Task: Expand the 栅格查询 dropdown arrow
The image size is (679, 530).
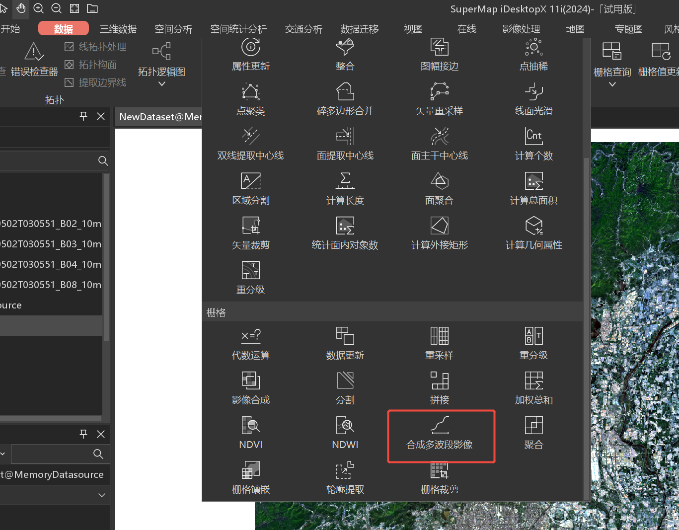Action: tap(612, 84)
